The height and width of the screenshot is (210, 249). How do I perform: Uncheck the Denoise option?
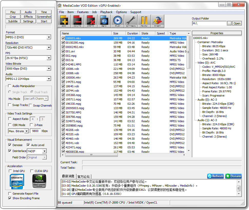click(x=10, y=145)
